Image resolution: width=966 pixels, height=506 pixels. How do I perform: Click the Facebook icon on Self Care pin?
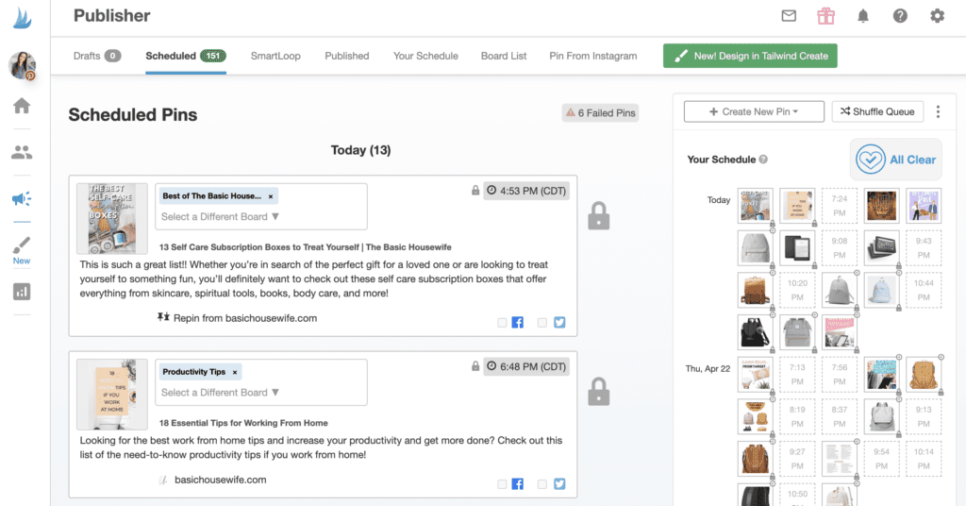[x=518, y=322]
